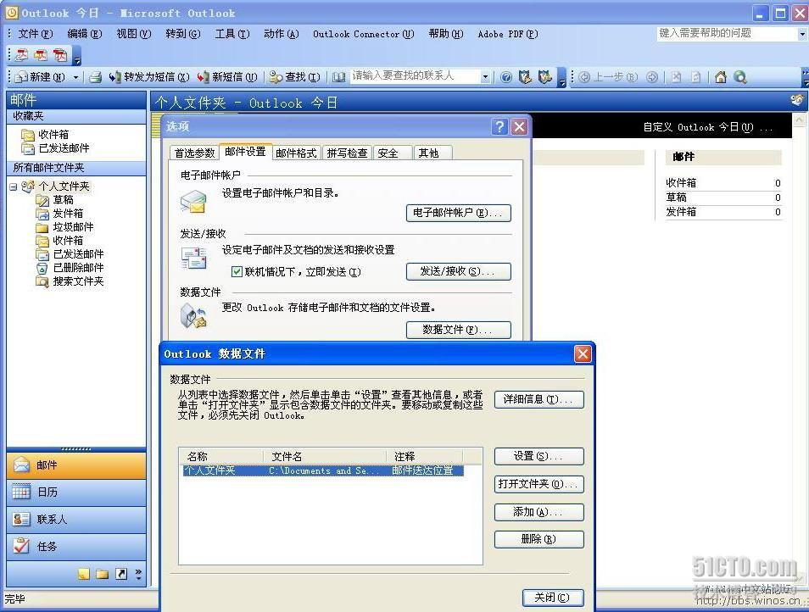Open the navigation pane configure buttons chevron
This screenshot has width=809, height=612.
[138, 574]
